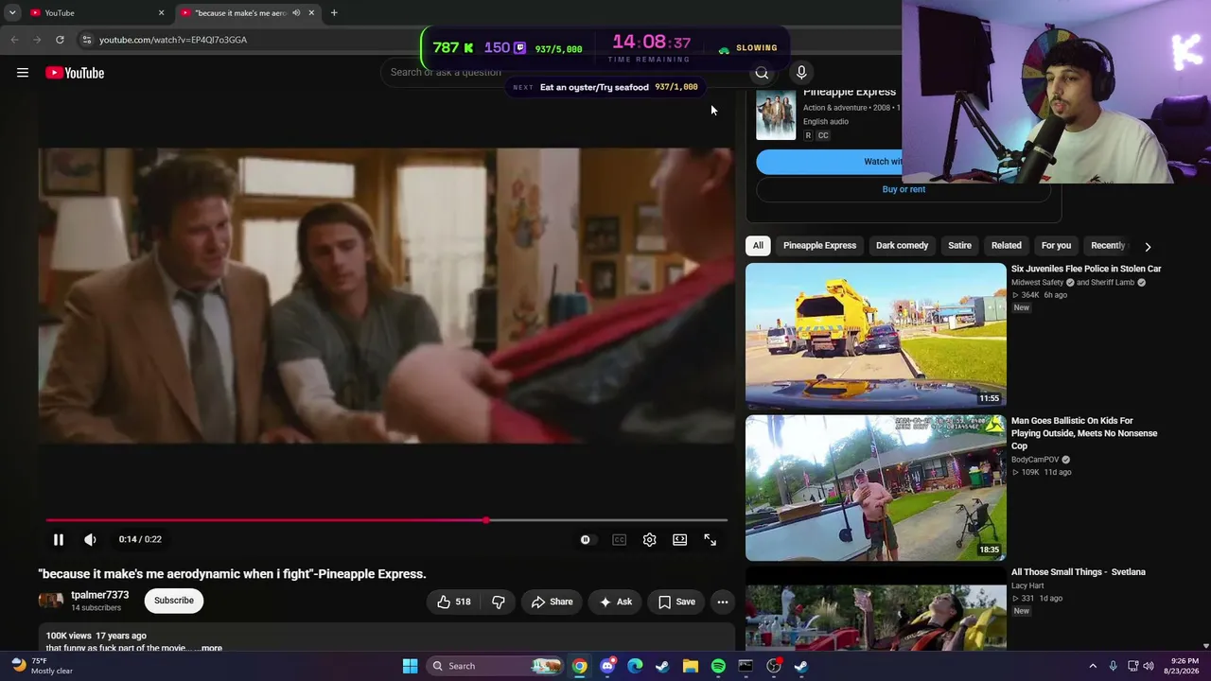
Task: Select the Satire filter chip
Action: 959,245
